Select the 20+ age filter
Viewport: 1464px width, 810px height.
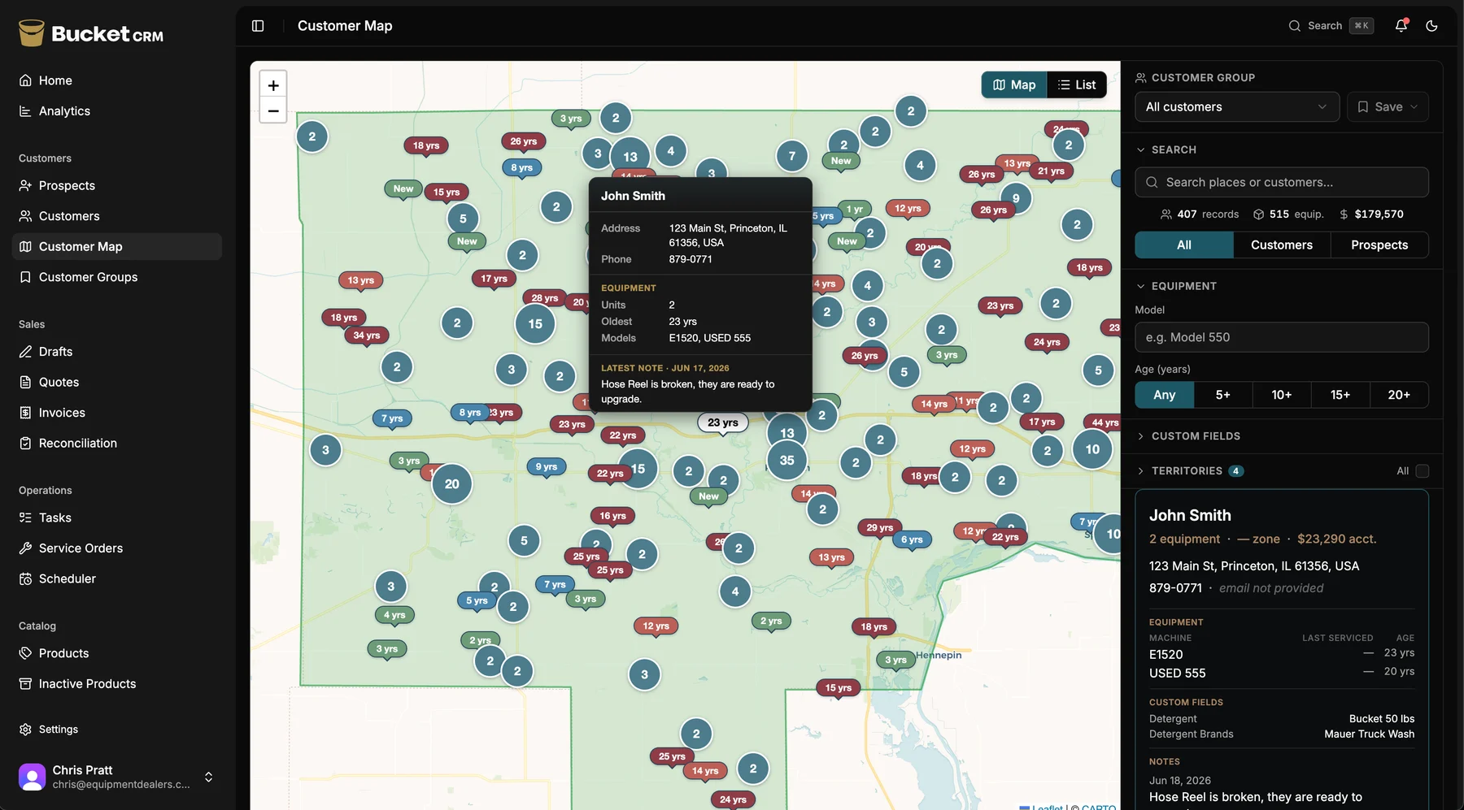click(x=1399, y=395)
